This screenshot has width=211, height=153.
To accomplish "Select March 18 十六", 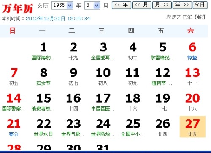I will pos(133,102).
